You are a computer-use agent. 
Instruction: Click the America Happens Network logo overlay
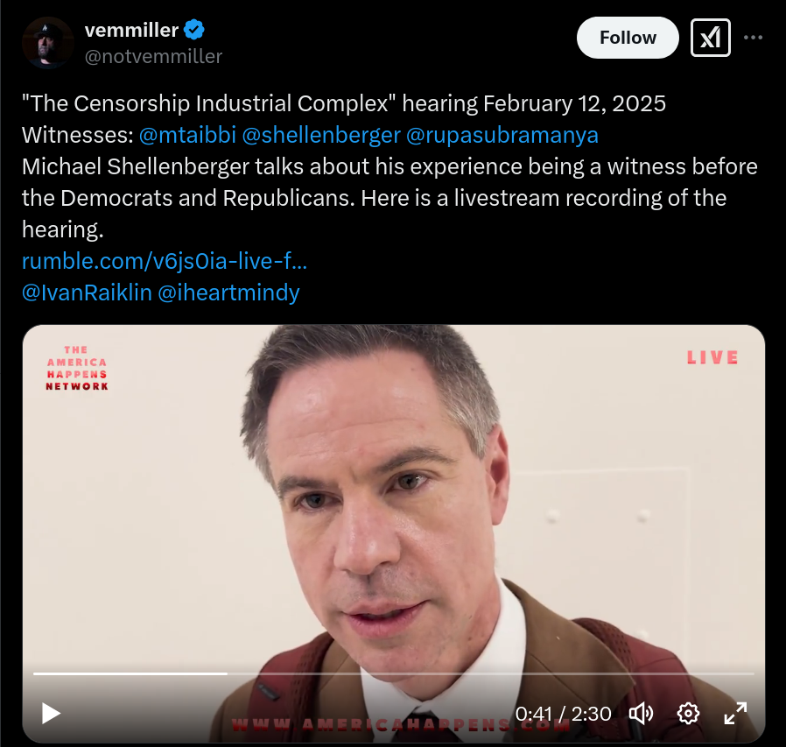(x=77, y=368)
